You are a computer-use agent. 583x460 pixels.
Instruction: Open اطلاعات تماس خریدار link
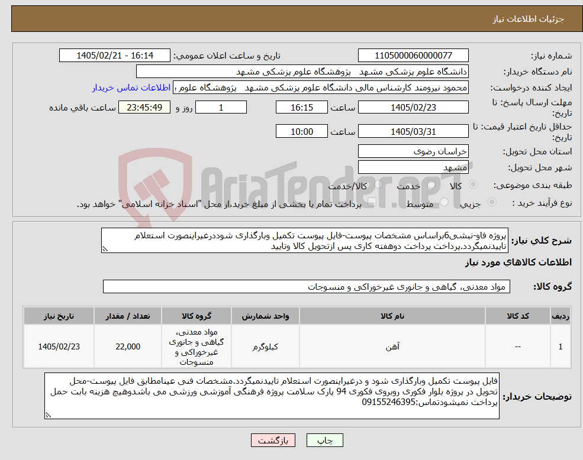(131, 88)
